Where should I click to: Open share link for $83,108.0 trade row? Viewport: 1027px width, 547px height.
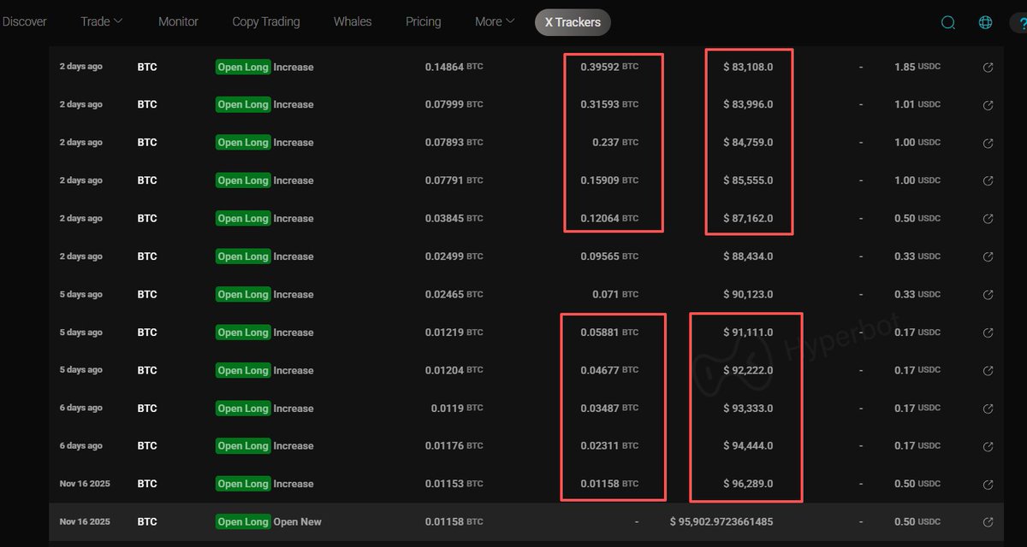988,68
